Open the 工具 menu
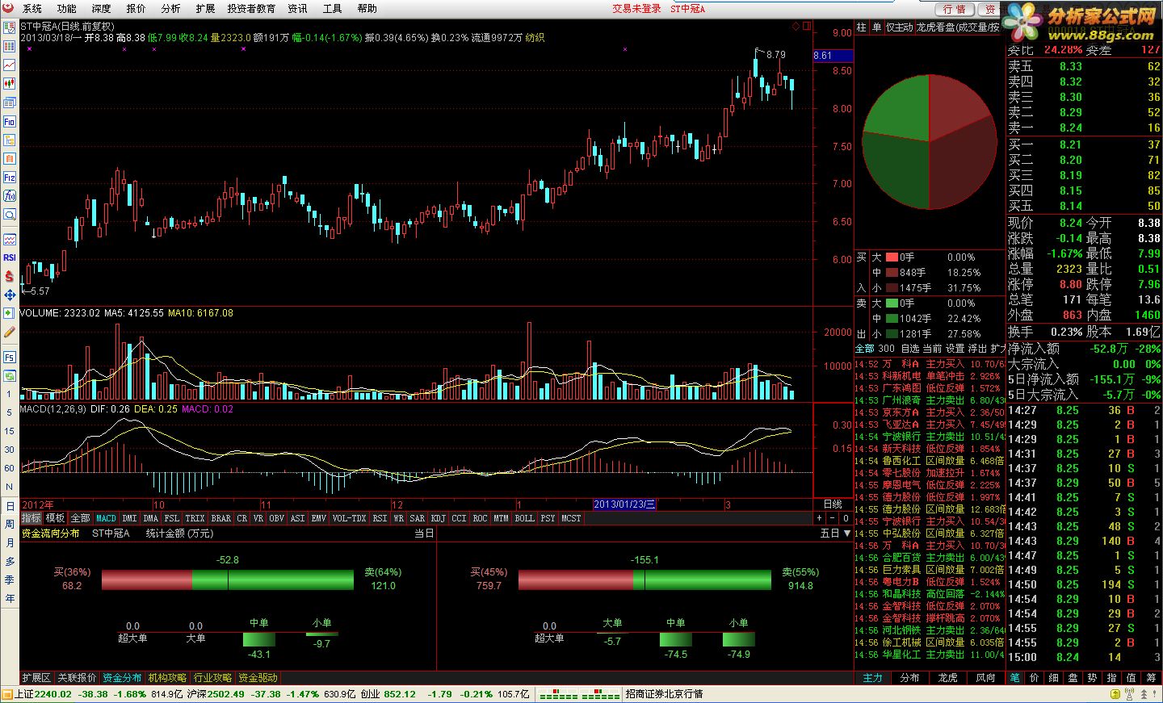The height and width of the screenshot is (703, 1163). pos(332,9)
